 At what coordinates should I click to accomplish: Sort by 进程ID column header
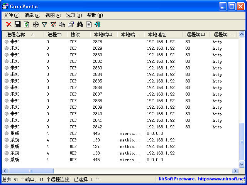point(56,34)
